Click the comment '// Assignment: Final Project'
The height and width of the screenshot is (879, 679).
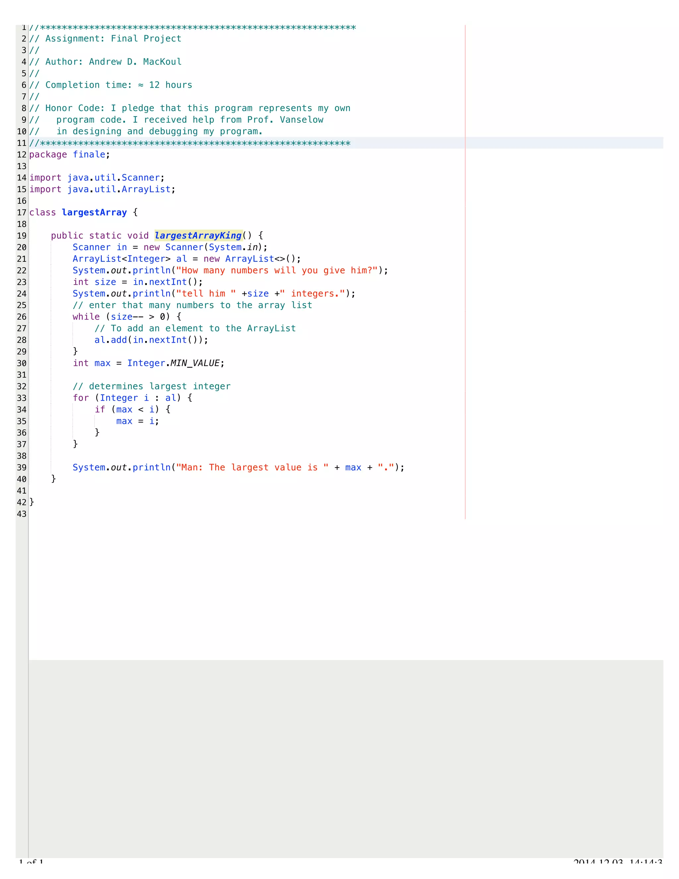pyautogui.click(x=105, y=38)
